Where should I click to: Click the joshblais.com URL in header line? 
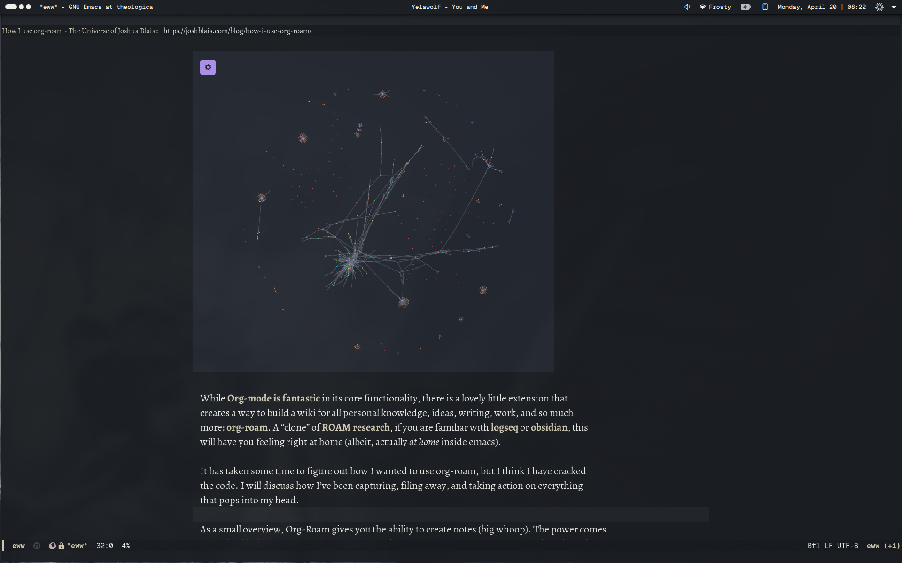click(237, 31)
